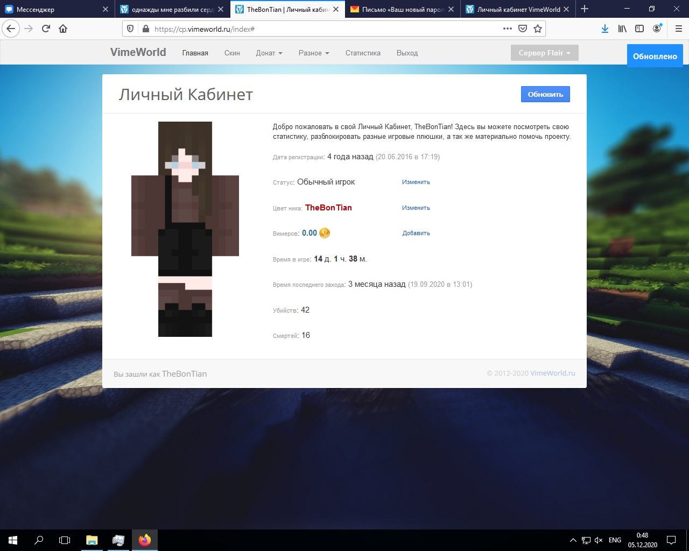
Task: Toggle the sidebar view icon
Action: [x=639, y=29]
